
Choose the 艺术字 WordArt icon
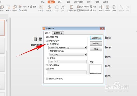(x=49, y=7)
